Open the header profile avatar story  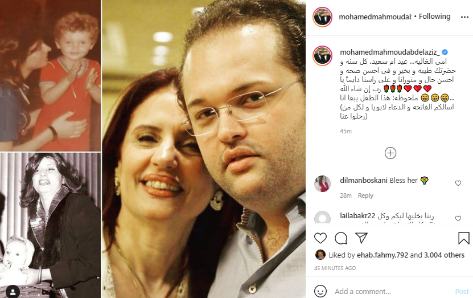pos(323,17)
